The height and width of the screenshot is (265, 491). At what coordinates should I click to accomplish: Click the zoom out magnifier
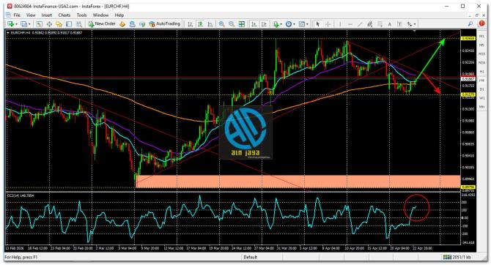pos(232,24)
